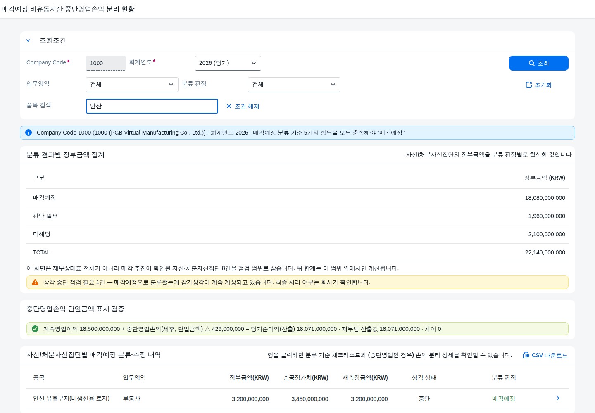
Task: Click the 판단 필요 summary row label
Action: tap(45, 216)
